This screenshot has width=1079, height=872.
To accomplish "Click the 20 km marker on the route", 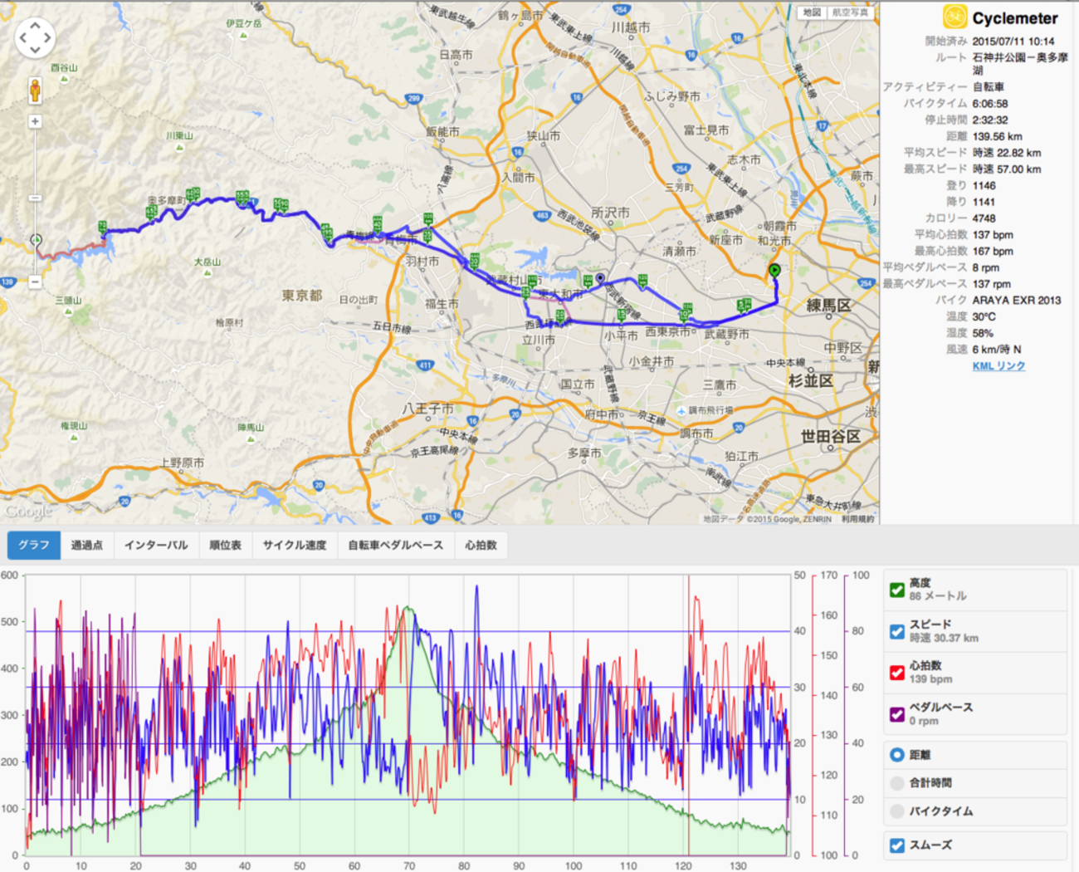I will [561, 316].
